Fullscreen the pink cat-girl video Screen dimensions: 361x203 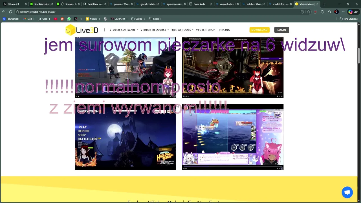pyautogui.click(x=281, y=168)
